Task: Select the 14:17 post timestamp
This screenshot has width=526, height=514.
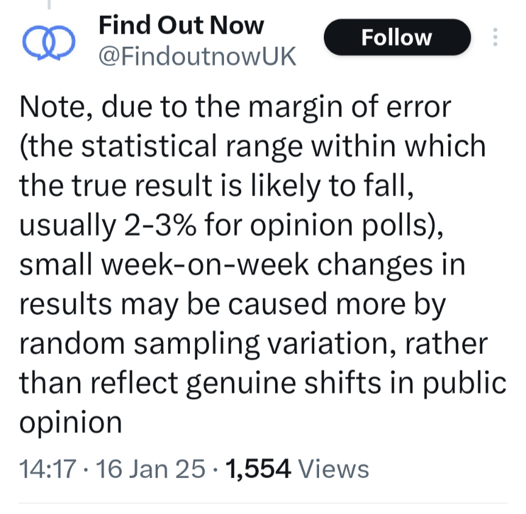Action: click(47, 469)
